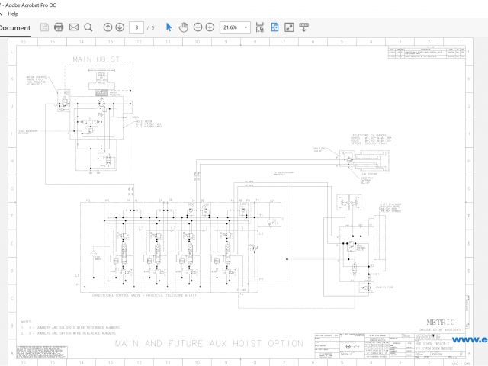Print the document using printer icon
488x366 pixels.
(x=59, y=27)
